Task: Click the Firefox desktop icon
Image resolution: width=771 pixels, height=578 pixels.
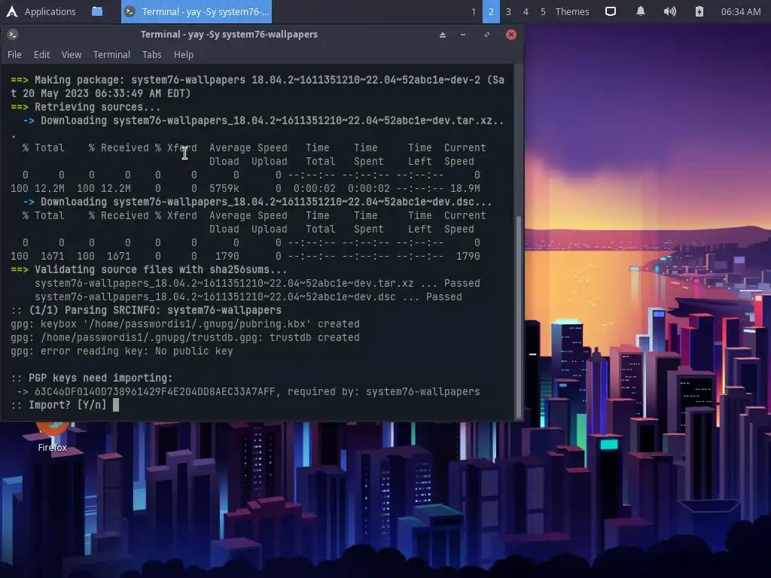Action: 52,437
